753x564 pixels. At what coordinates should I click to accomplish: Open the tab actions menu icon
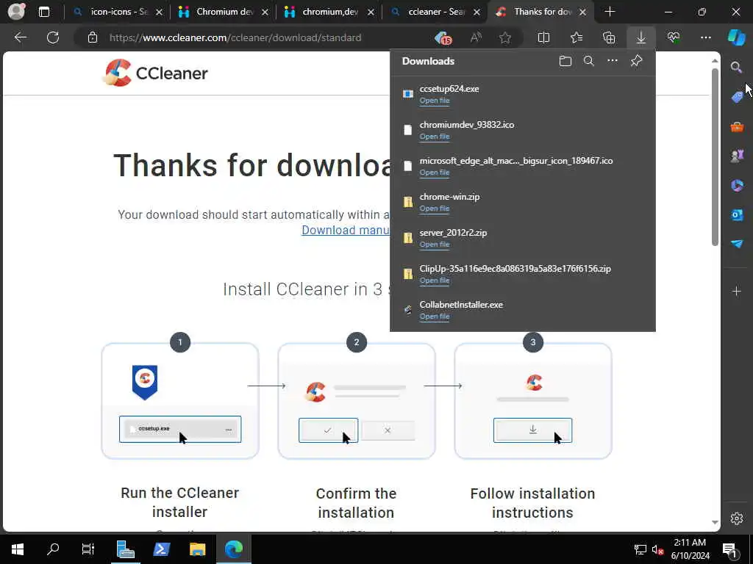(44, 12)
